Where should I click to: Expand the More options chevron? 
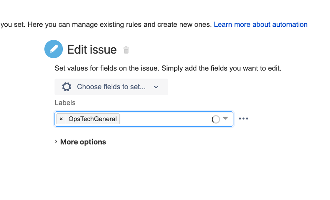pos(56,142)
